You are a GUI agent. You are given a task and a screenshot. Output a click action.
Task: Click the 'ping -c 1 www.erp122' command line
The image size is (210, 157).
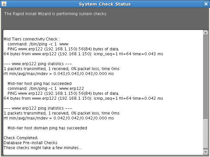tap(46, 89)
